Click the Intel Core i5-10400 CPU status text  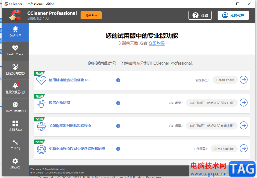pos(57,172)
